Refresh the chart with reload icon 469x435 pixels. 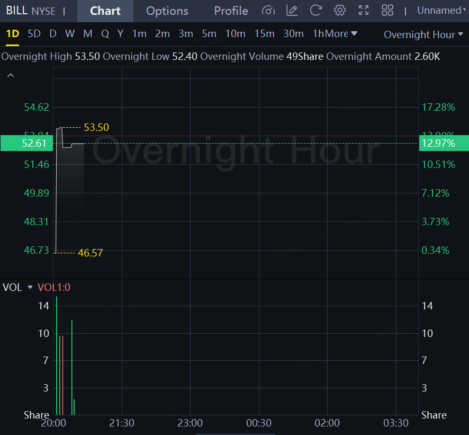316,11
